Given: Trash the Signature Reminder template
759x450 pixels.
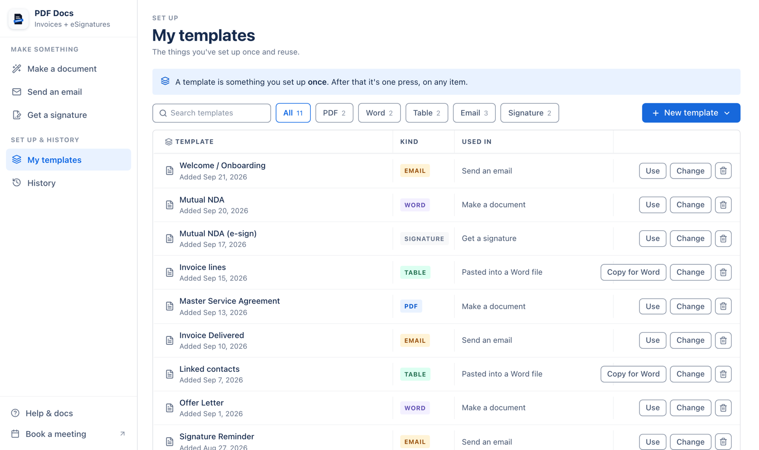Looking at the screenshot, I should coord(723,441).
